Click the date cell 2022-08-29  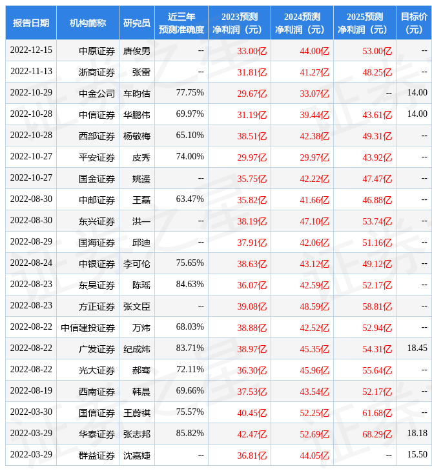(31, 242)
